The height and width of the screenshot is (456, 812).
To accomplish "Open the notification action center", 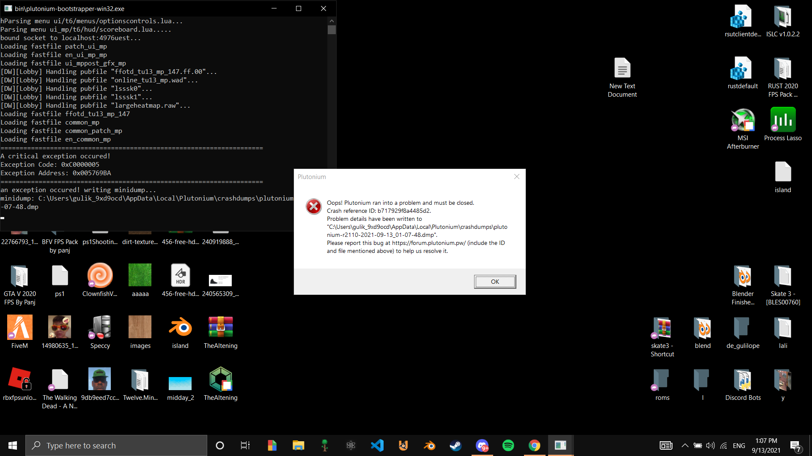I will [796, 446].
